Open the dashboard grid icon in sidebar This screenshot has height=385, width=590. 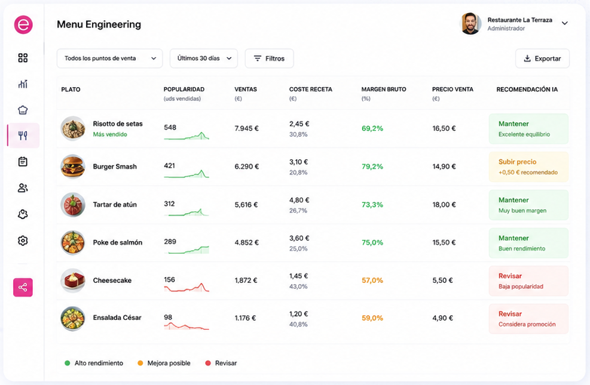click(x=23, y=58)
